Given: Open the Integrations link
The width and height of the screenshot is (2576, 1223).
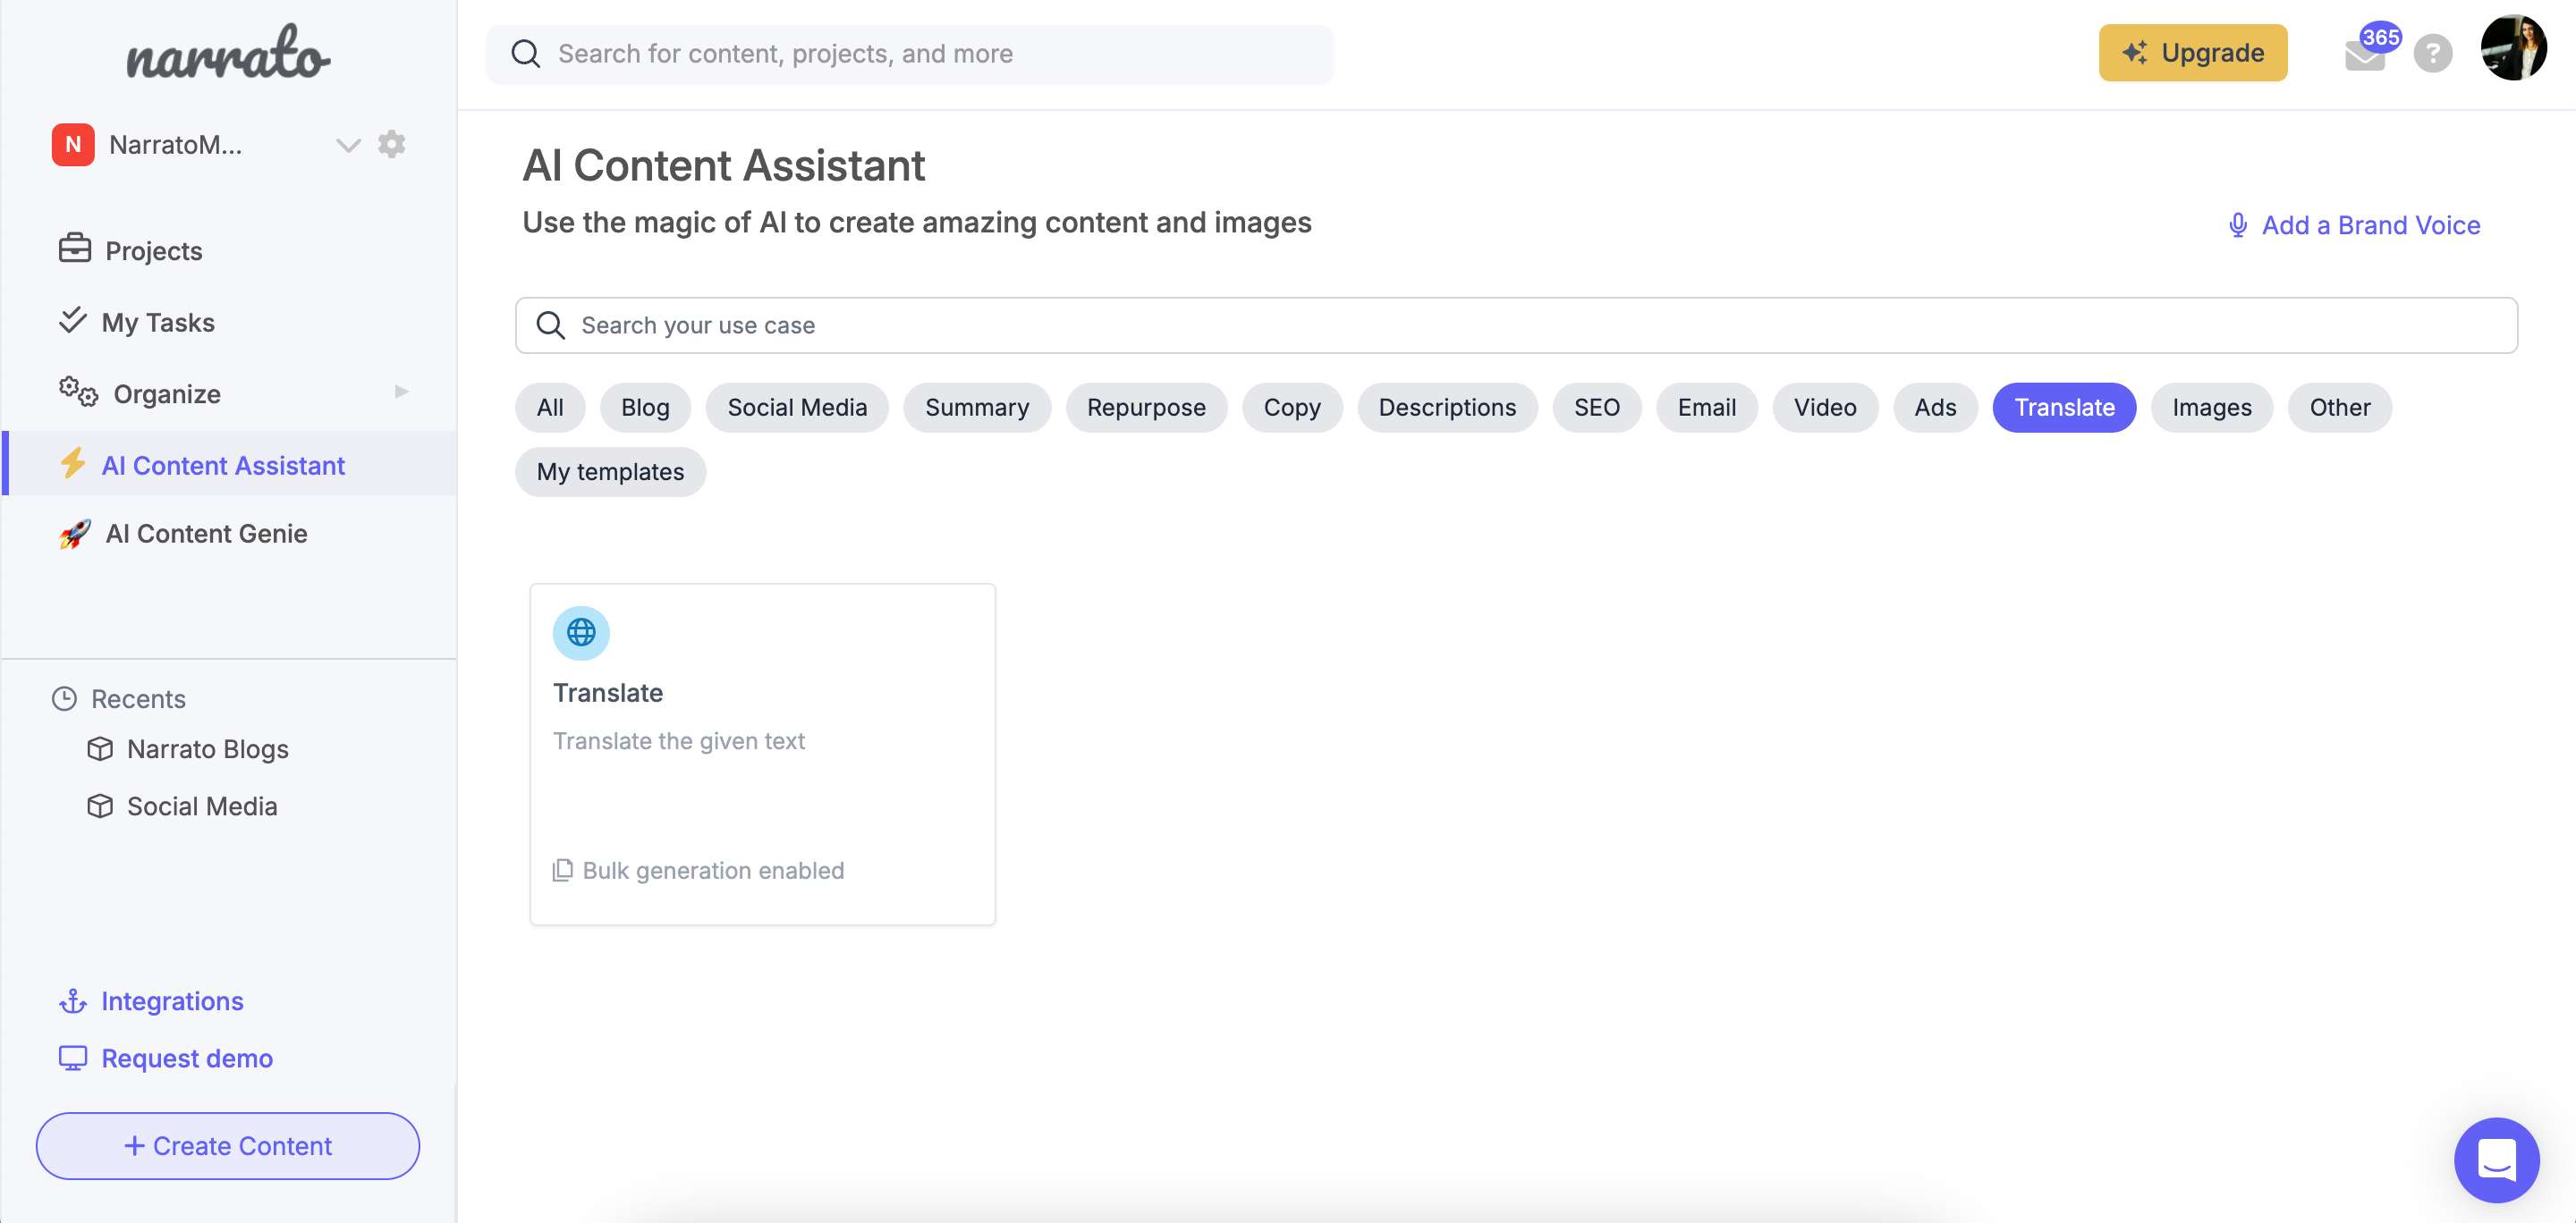Looking at the screenshot, I should tap(173, 1000).
